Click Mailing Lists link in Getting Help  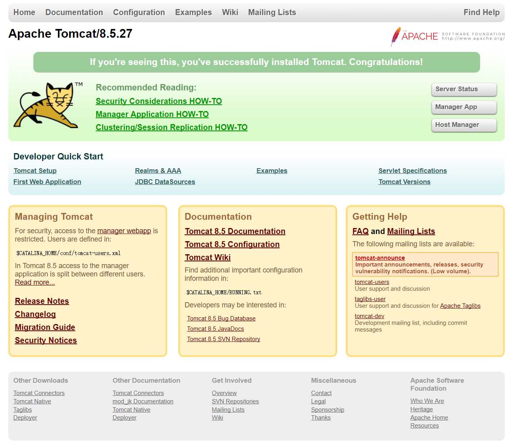point(411,231)
